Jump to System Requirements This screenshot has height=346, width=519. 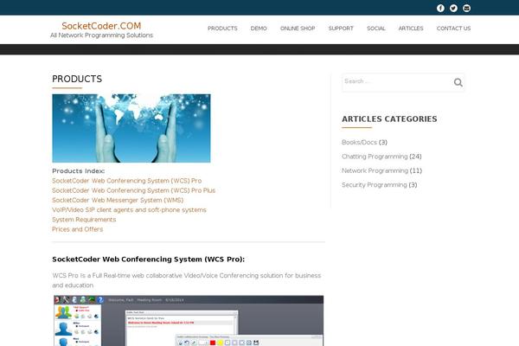point(84,220)
